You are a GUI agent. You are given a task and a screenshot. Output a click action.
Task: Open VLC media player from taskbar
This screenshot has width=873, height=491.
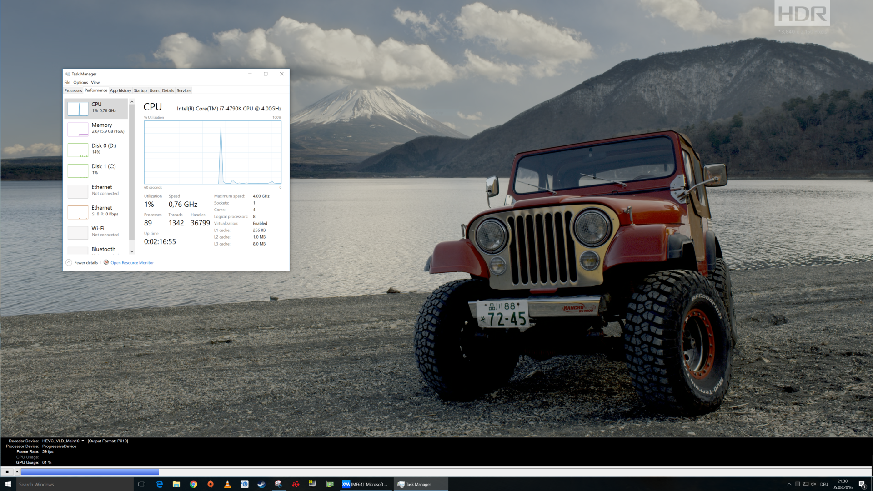tap(227, 484)
